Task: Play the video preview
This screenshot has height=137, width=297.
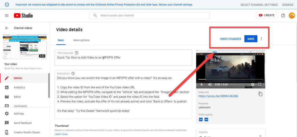Action: [202, 85]
